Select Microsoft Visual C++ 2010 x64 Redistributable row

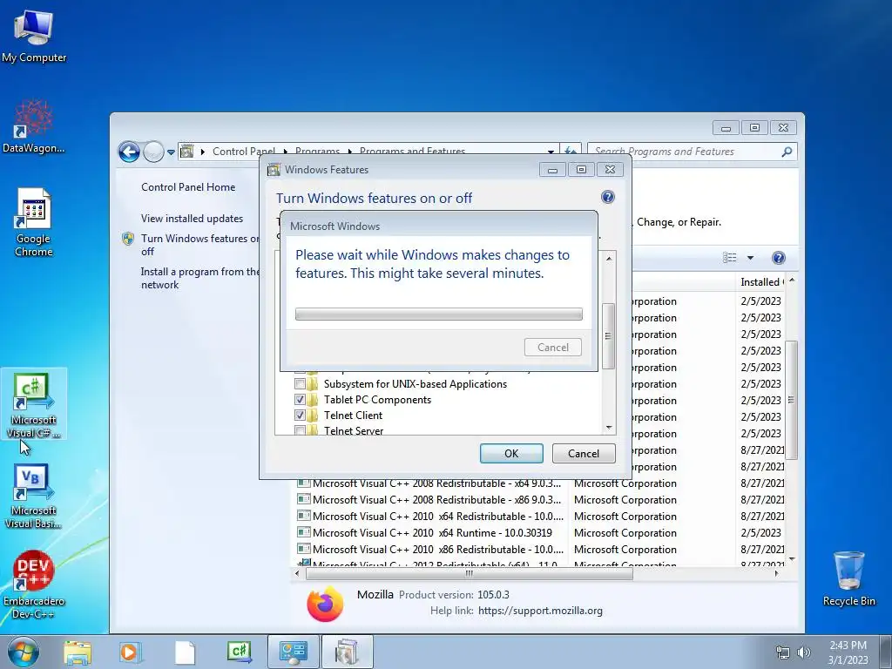[x=538, y=517]
